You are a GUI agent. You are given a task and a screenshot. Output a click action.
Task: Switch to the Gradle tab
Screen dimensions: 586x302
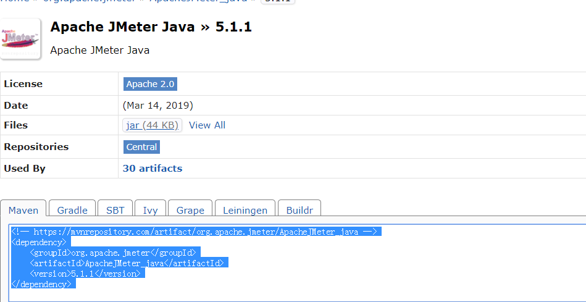click(x=72, y=210)
